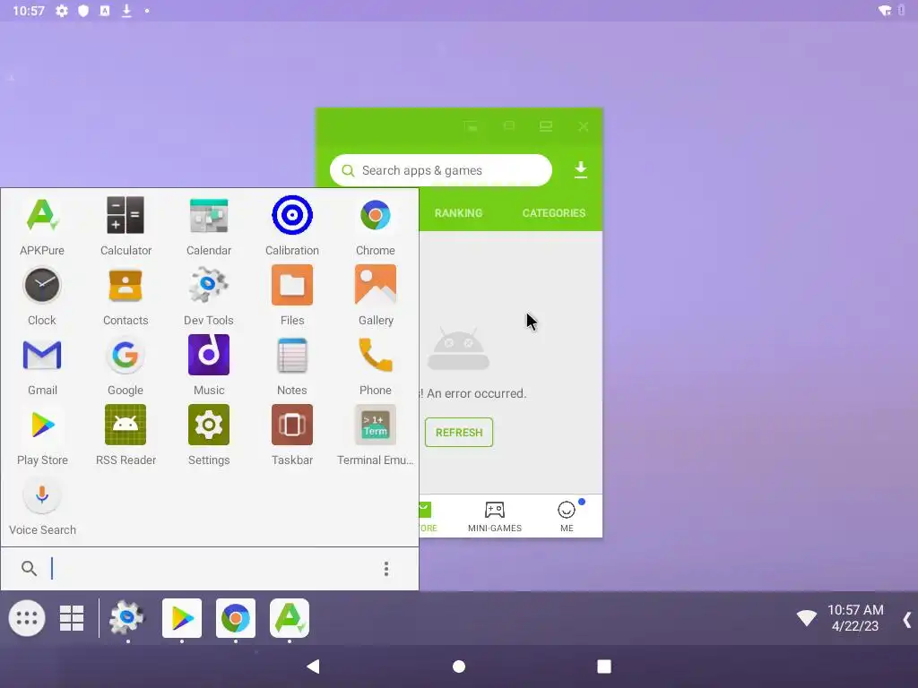Open the Files app
The height and width of the screenshot is (688, 918).
point(292,296)
